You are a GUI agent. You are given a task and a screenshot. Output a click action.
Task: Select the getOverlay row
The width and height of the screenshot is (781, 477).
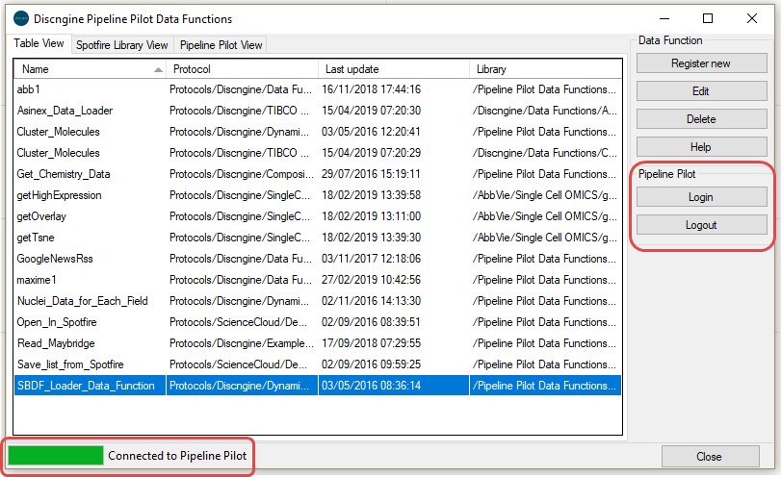(318, 216)
